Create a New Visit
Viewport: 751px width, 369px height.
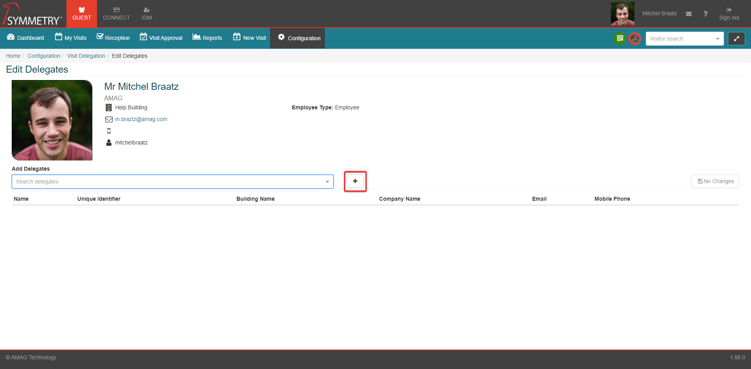pyautogui.click(x=250, y=38)
